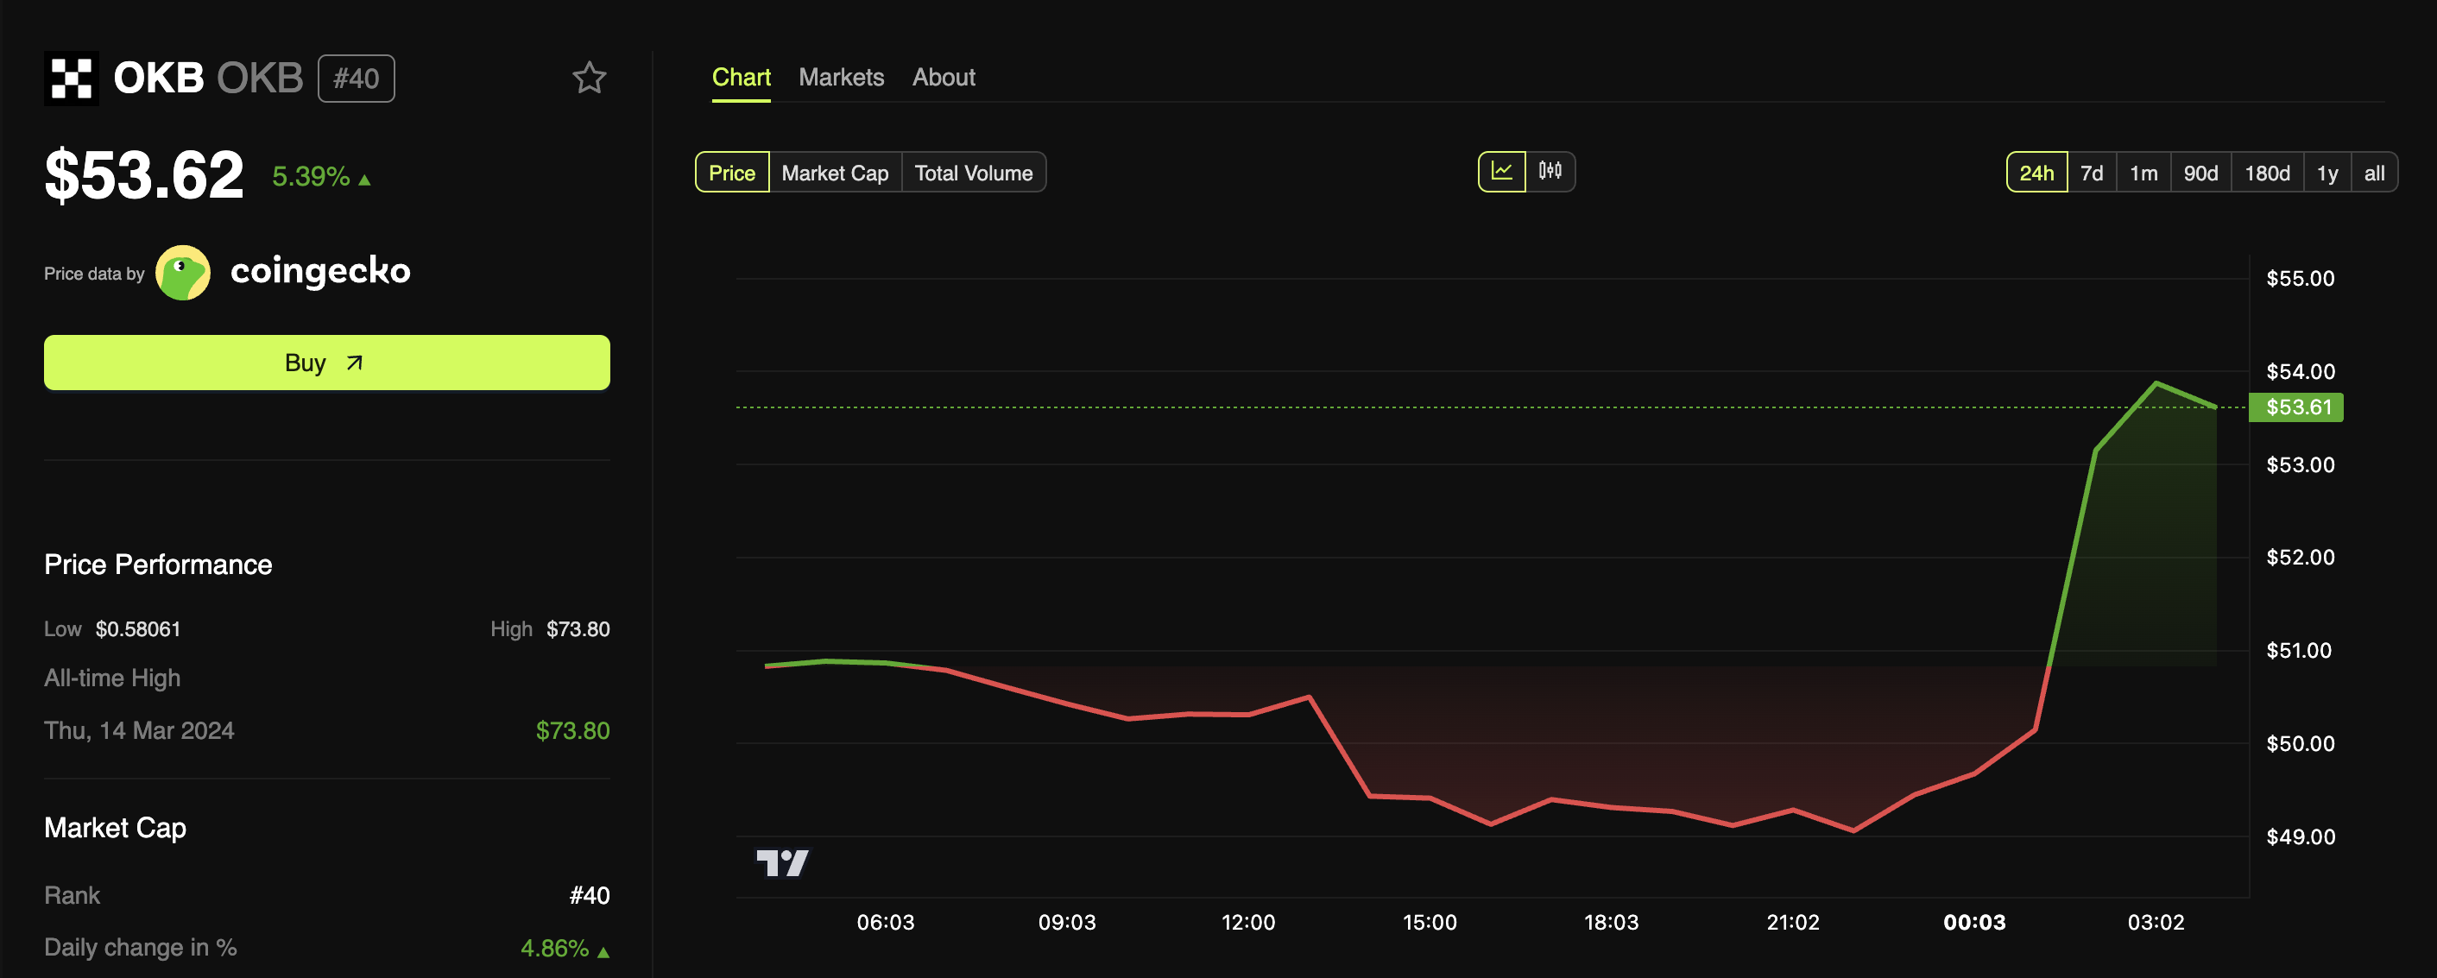
Task: Switch to line chart view
Action: 1501,171
